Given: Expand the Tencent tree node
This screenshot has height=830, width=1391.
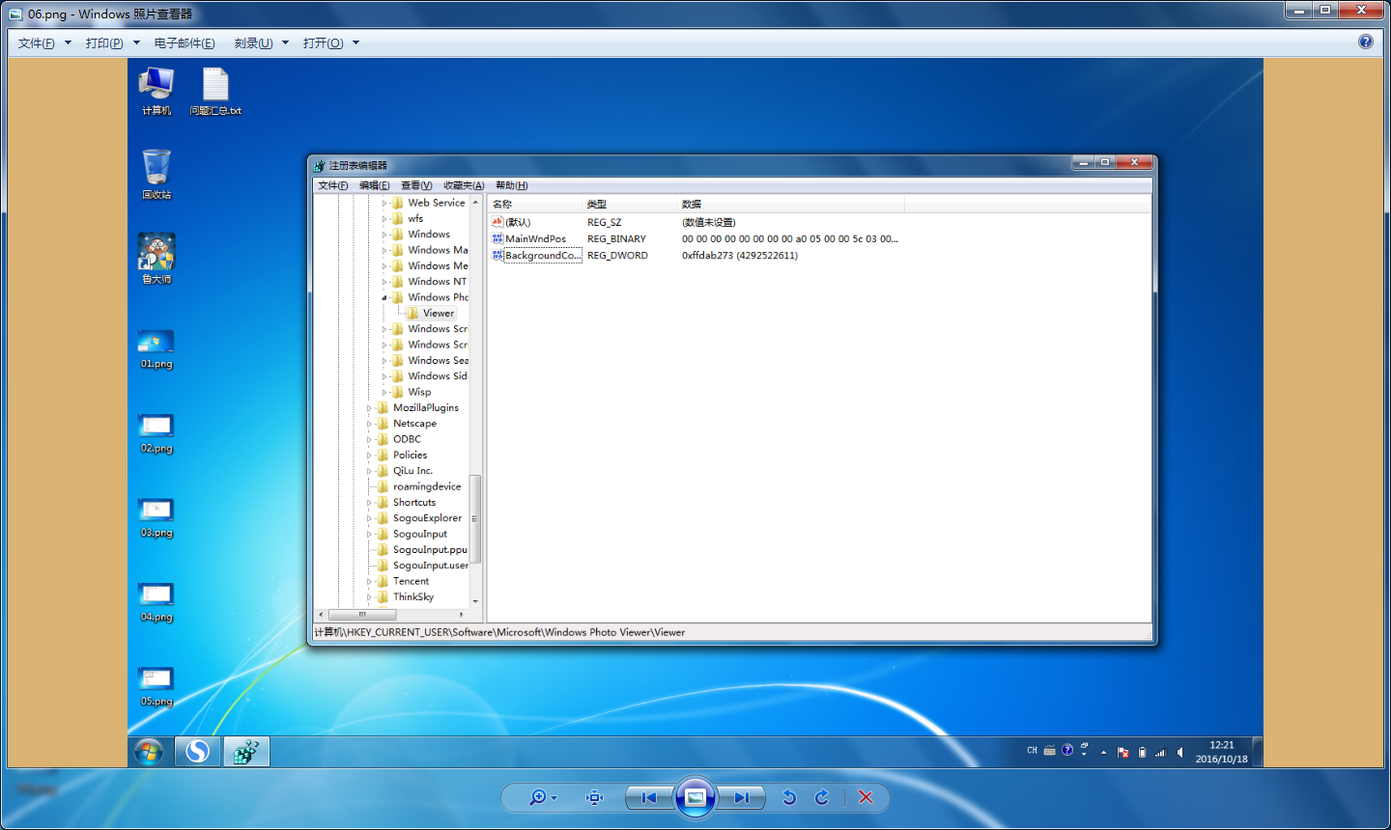Looking at the screenshot, I should (x=369, y=582).
